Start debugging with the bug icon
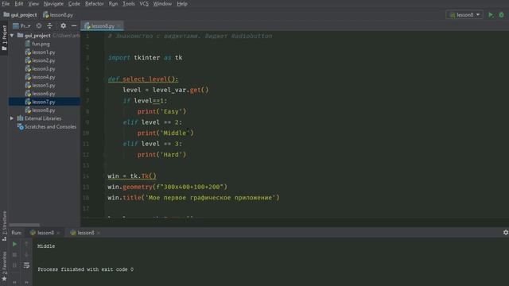Image resolution: width=509 pixels, height=286 pixels. 502,15
